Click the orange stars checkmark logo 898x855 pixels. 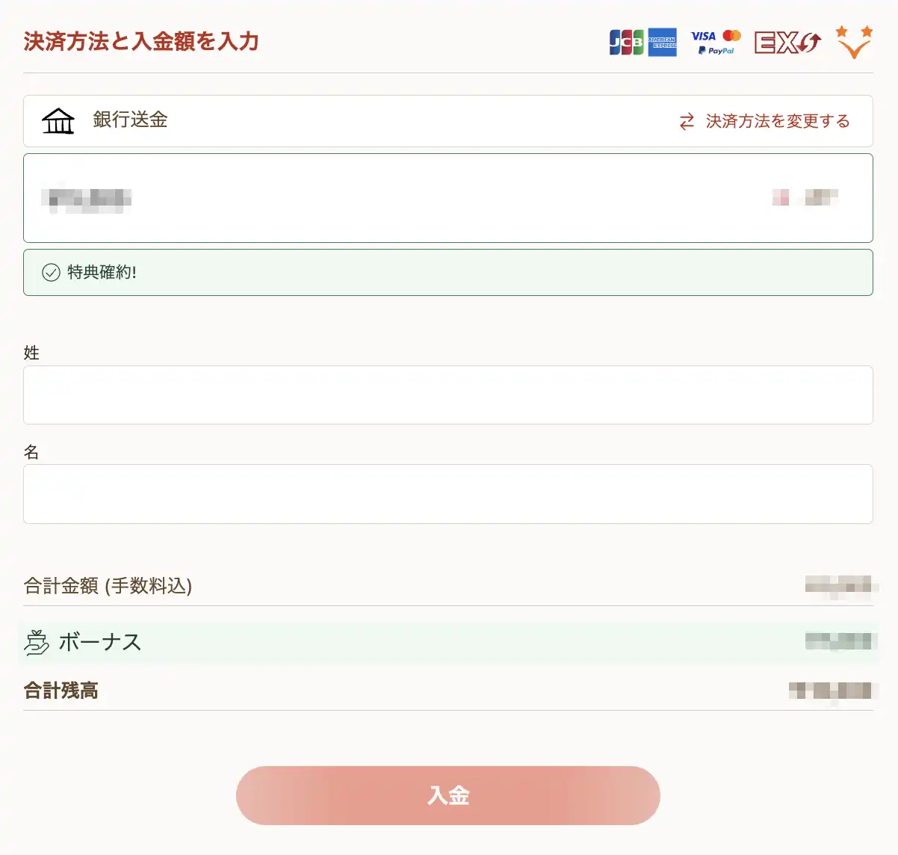(854, 42)
